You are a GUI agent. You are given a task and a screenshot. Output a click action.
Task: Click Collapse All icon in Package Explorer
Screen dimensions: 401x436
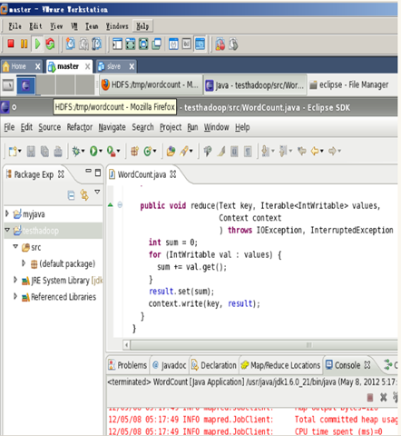(71, 195)
